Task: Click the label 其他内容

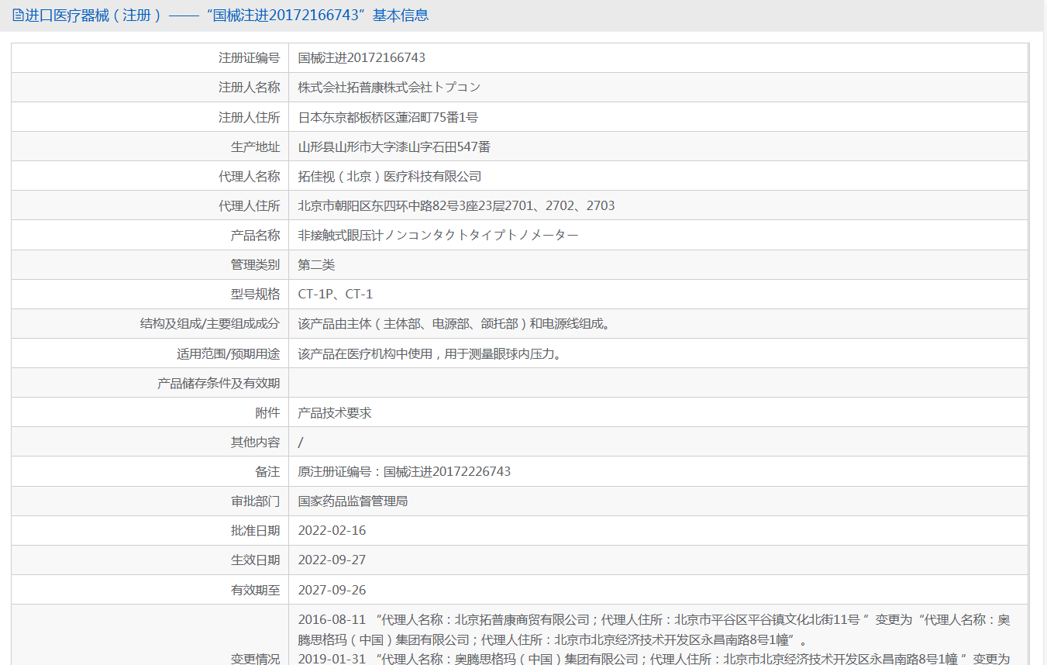Action: click(x=255, y=442)
